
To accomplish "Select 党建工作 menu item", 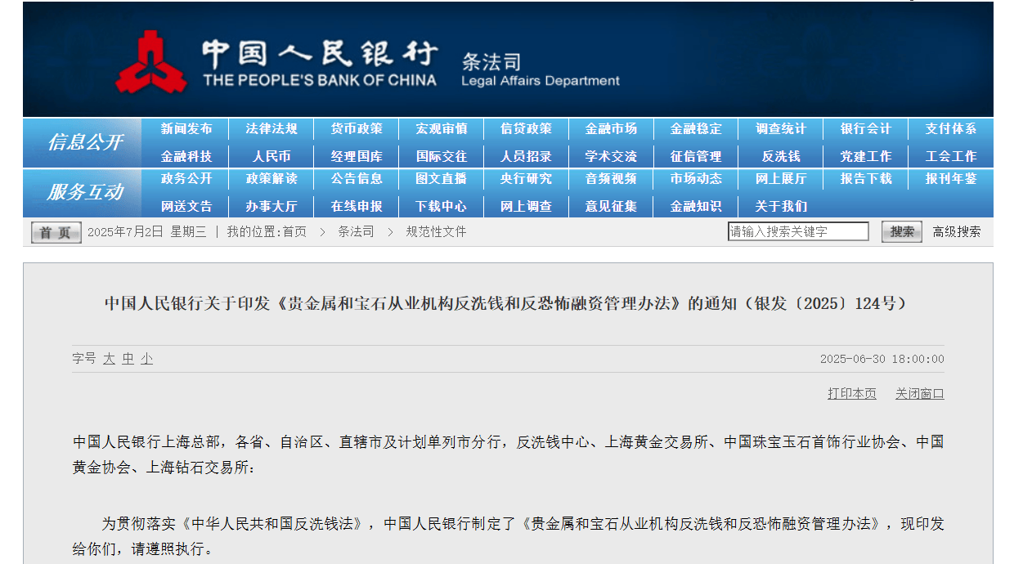I will [866, 156].
